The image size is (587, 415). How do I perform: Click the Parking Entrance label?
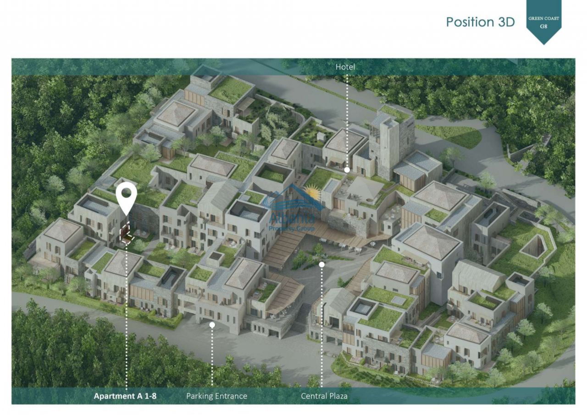point(216,396)
